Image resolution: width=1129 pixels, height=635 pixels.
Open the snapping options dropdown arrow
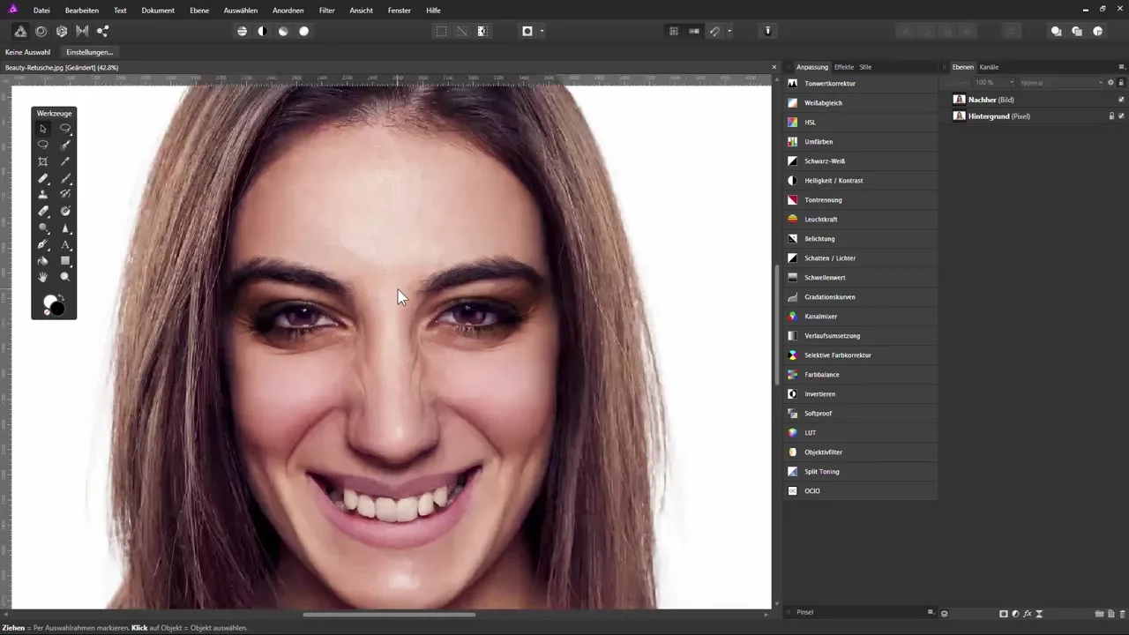click(729, 31)
